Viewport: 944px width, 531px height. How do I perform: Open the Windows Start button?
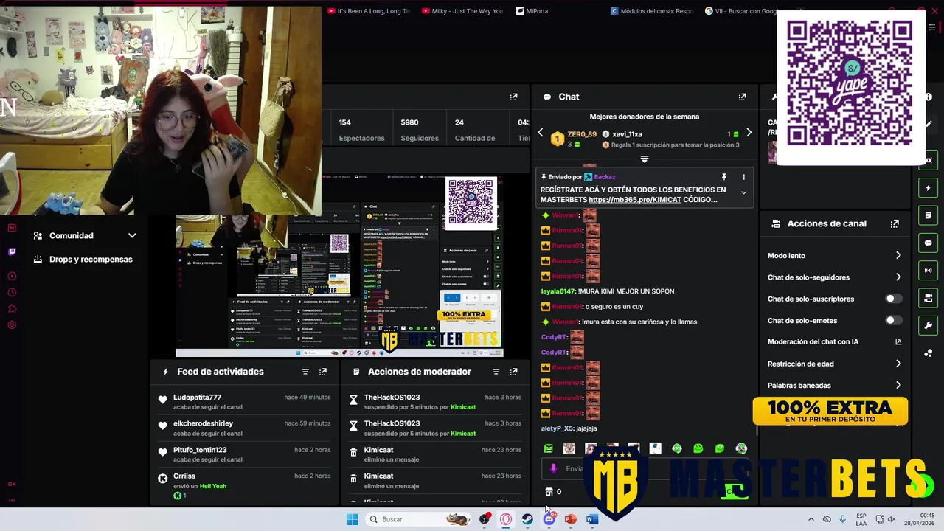pyautogui.click(x=353, y=519)
